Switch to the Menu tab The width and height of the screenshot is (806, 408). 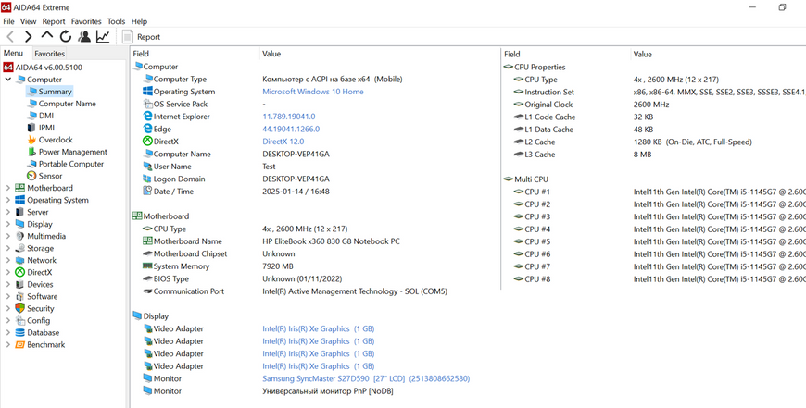pos(13,53)
